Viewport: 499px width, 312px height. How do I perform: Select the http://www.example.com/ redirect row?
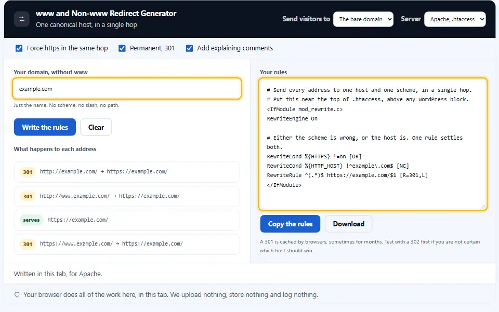[x=127, y=196]
